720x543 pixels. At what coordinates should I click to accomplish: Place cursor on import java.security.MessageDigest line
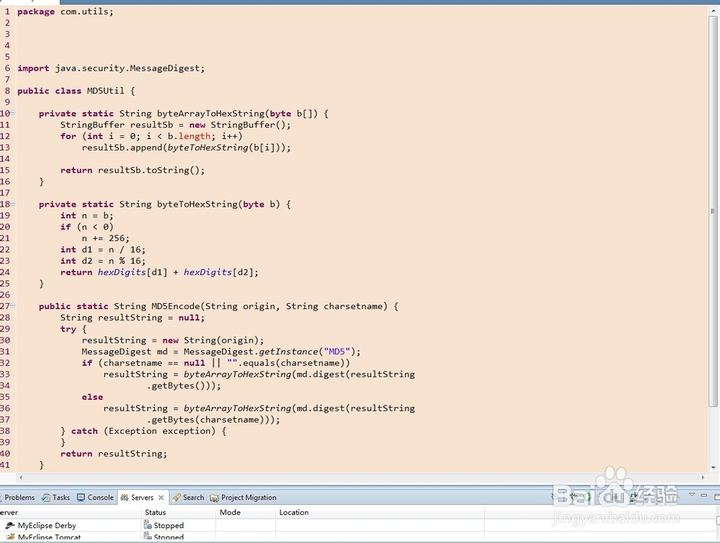click(x=111, y=68)
